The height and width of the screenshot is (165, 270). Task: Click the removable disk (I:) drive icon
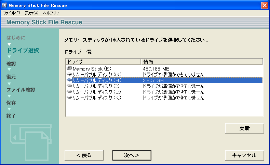coord(69,86)
